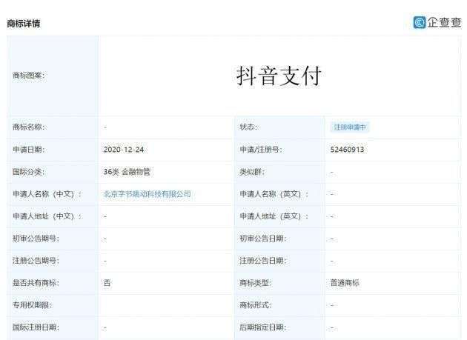Click the 是否共有商标 label
This screenshot has height=340, width=467.
point(36,283)
